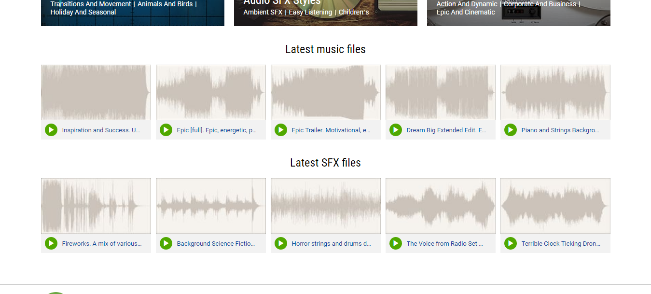
Task: Play the Horror strings and drums sound
Action: [281, 243]
